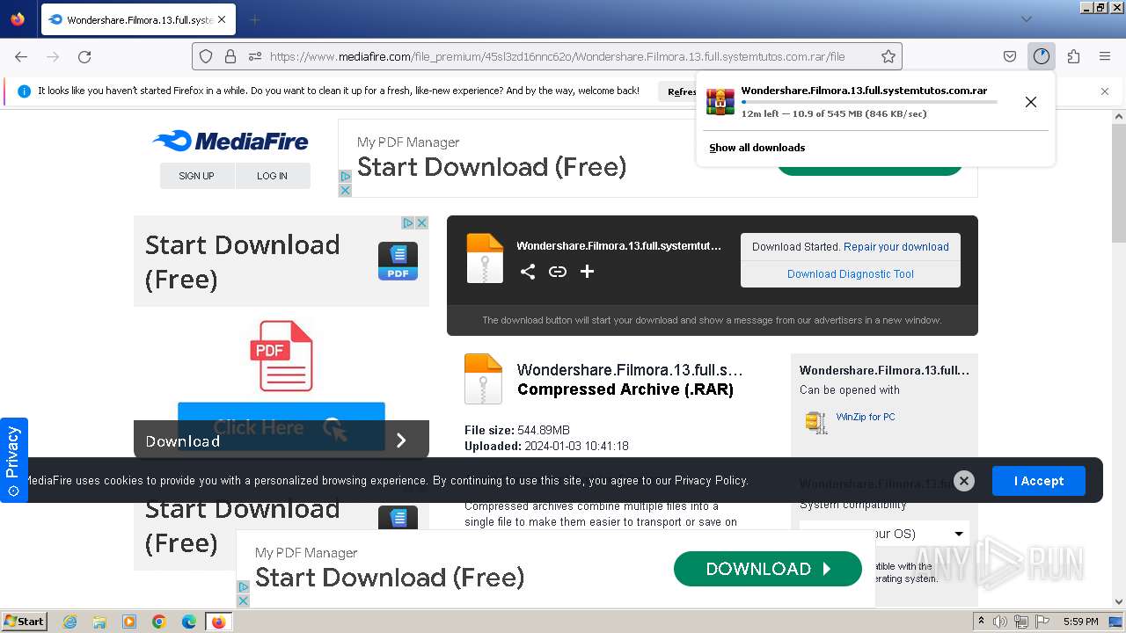Click Repair your download link

(896, 247)
